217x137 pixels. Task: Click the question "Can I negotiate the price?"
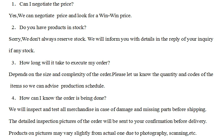47,4
